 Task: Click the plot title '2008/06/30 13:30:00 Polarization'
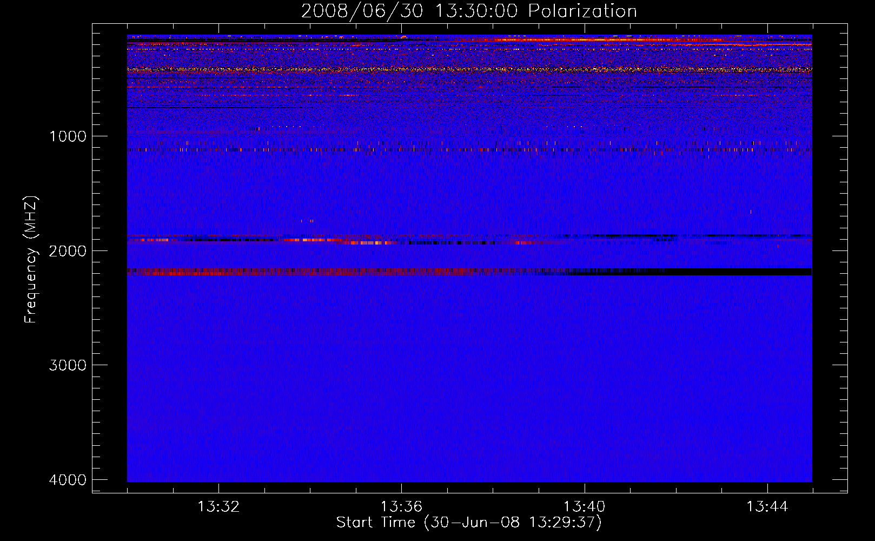(469, 11)
